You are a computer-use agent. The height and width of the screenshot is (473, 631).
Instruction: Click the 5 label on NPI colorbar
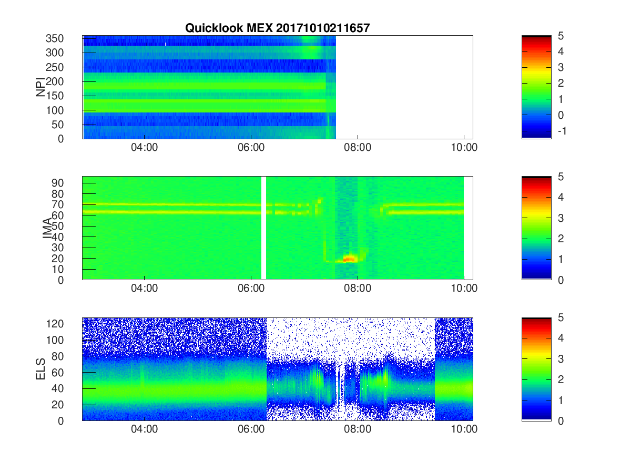pyautogui.click(x=561, y=36)
